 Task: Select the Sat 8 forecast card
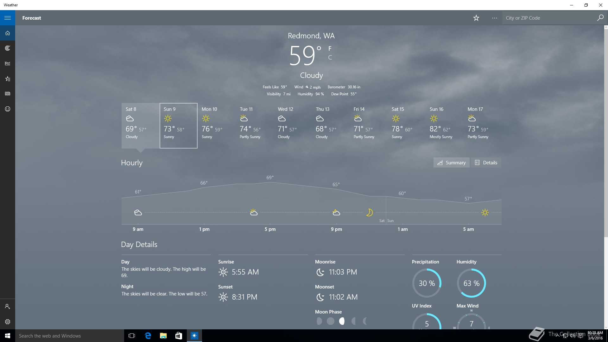[140, 125]
